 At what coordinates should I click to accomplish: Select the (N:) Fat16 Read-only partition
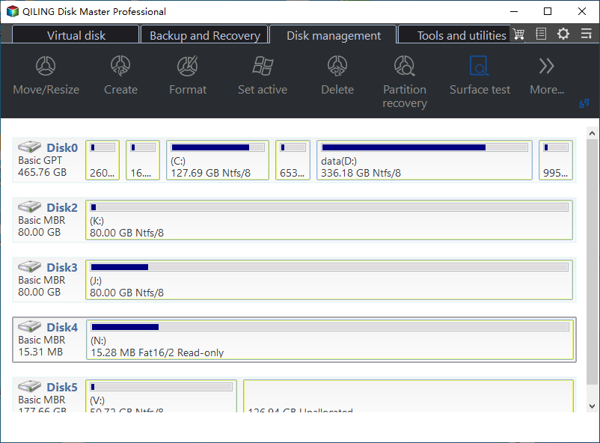[x=330, y=340]
